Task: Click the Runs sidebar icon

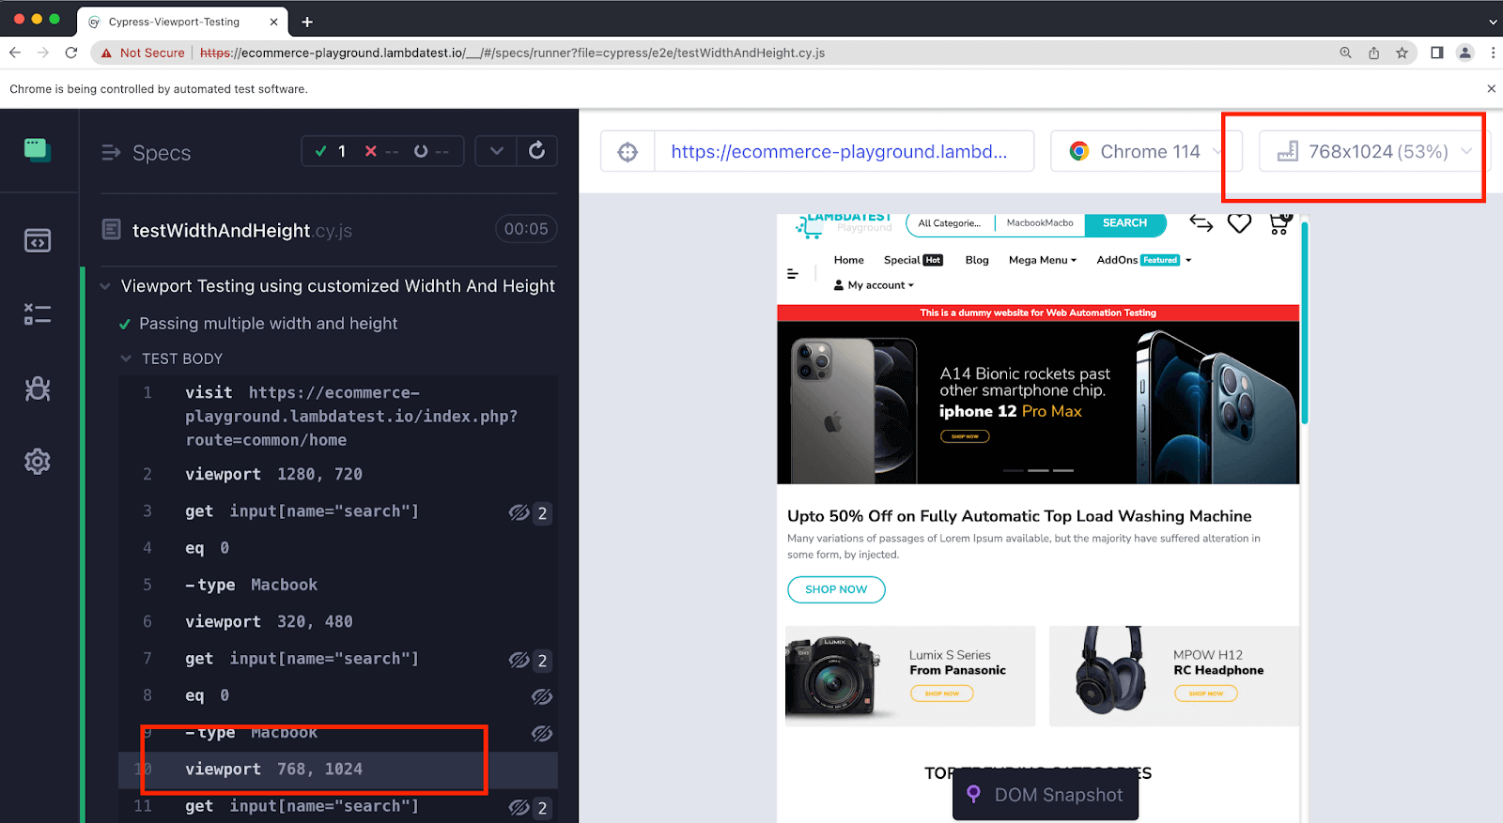Action: pos(38,314)
